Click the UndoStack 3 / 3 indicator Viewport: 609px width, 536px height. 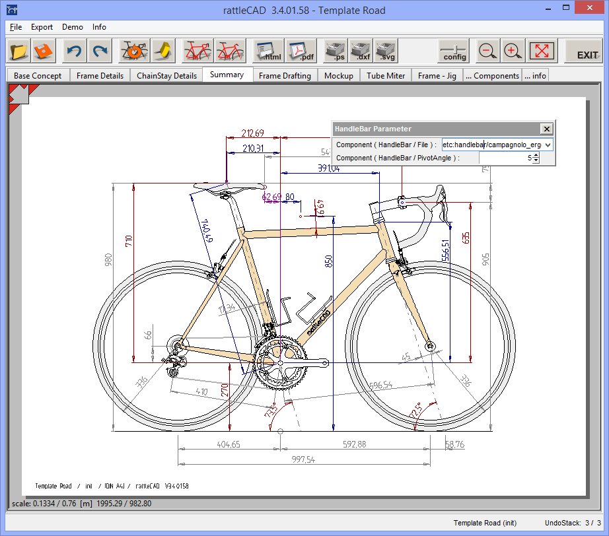coord(573,523)
